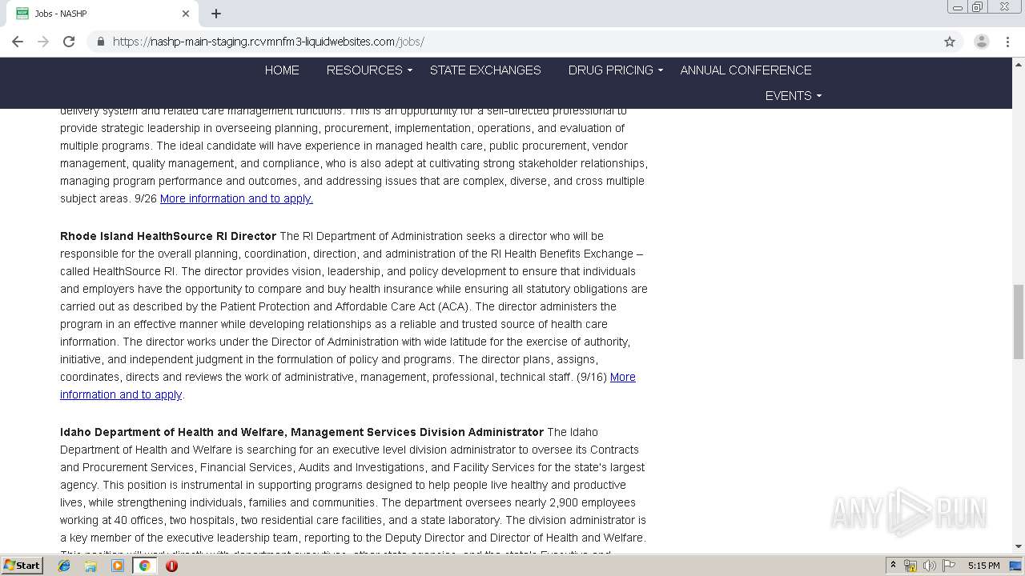Close the Jobs - NASHP tab
This screenshot has height=576, width=1025.
click(186, 14)
